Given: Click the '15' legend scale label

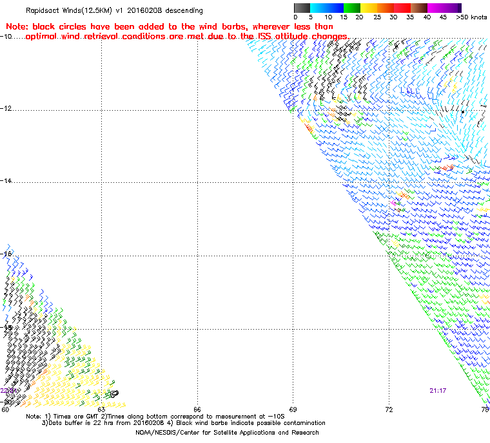Looking at the screenshot, I should [344, 17].
